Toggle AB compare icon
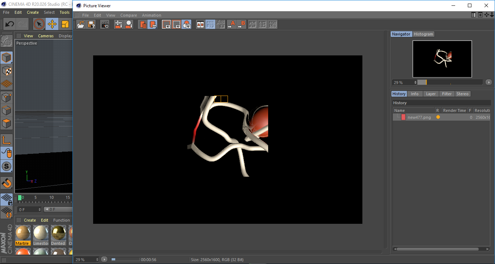 coord(200,25)
